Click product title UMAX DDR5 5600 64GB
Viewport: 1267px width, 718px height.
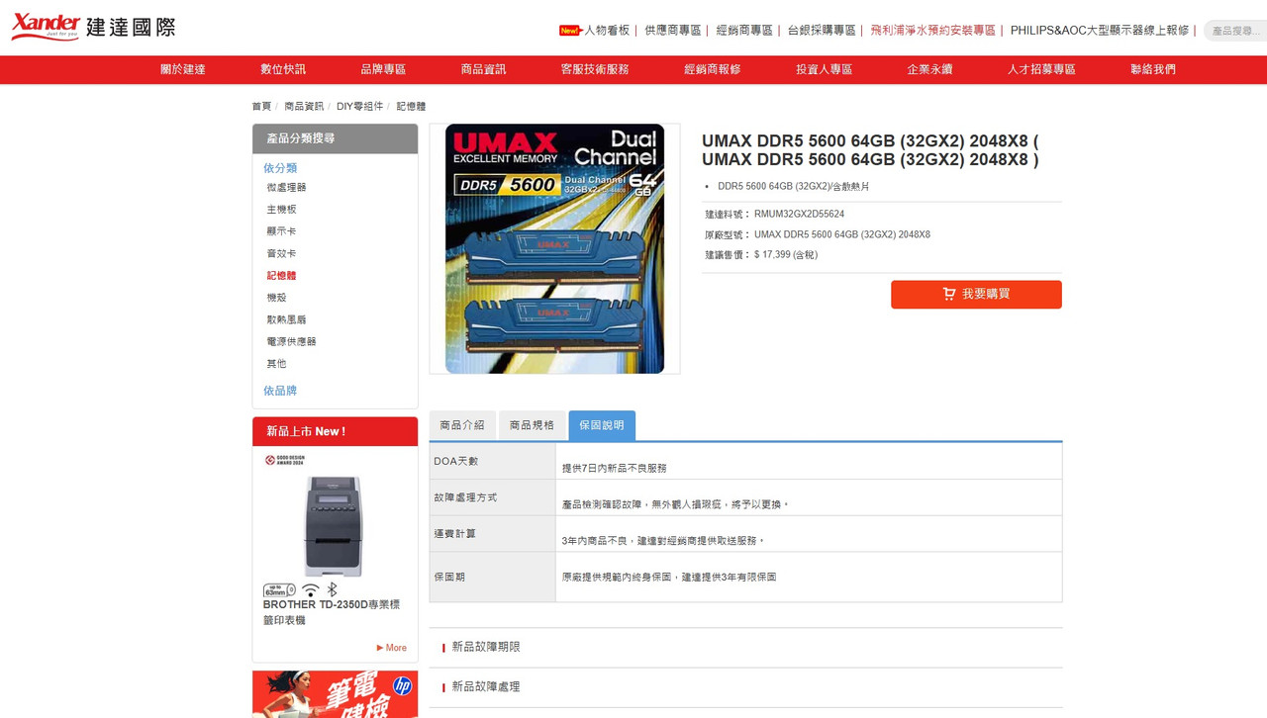(x=871, y=150)
